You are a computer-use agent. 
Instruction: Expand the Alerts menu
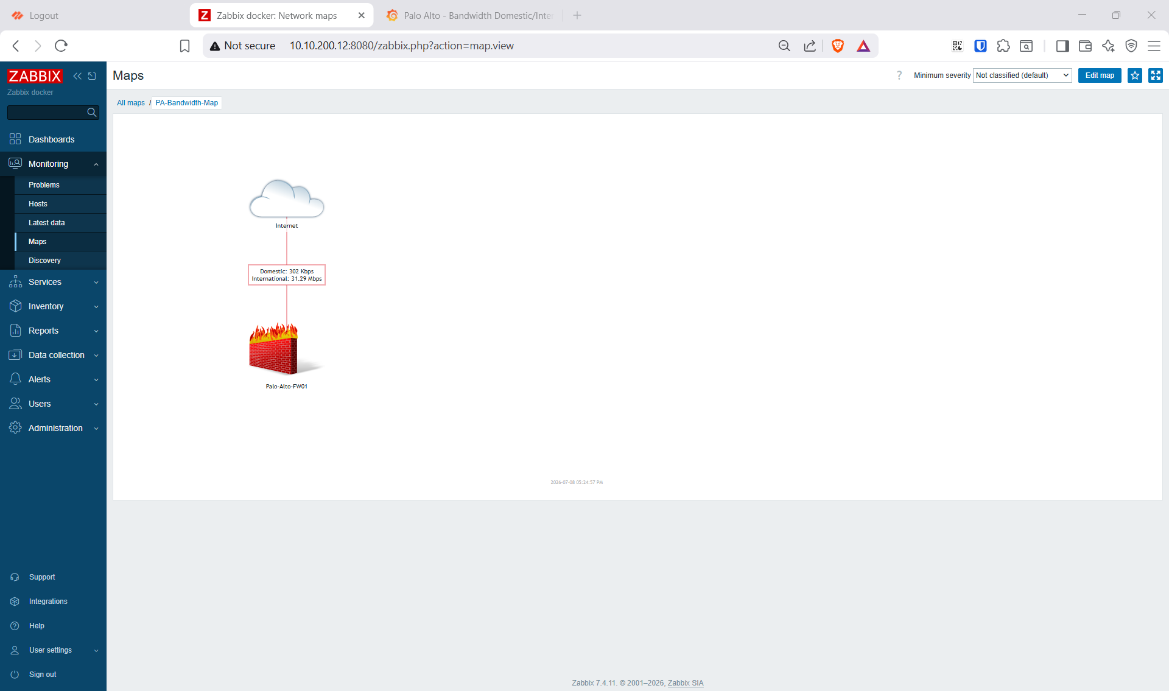pos(53,379)
